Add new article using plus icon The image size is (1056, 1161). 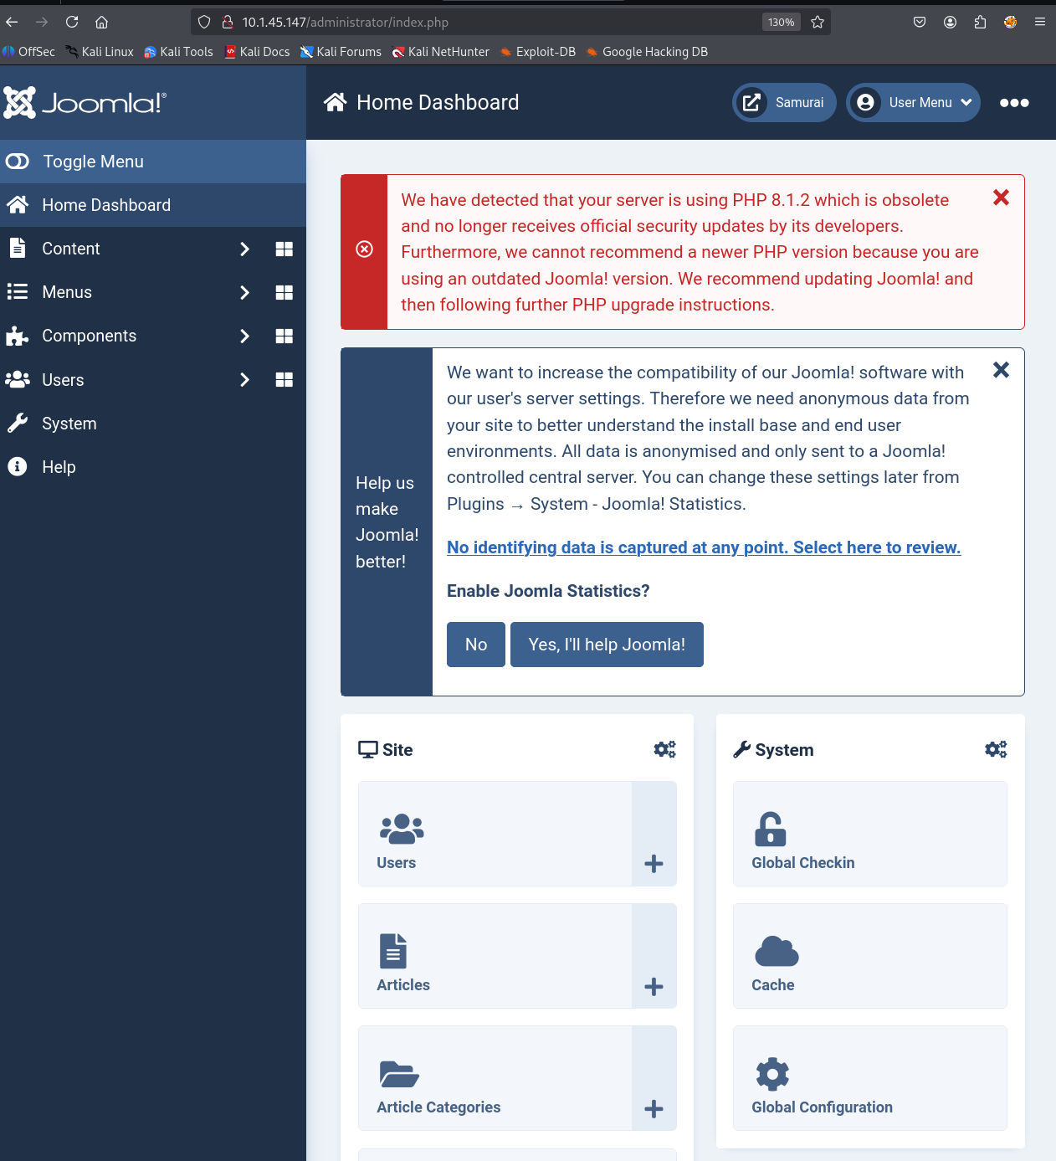pyautogui.click(x=654, y=987)
